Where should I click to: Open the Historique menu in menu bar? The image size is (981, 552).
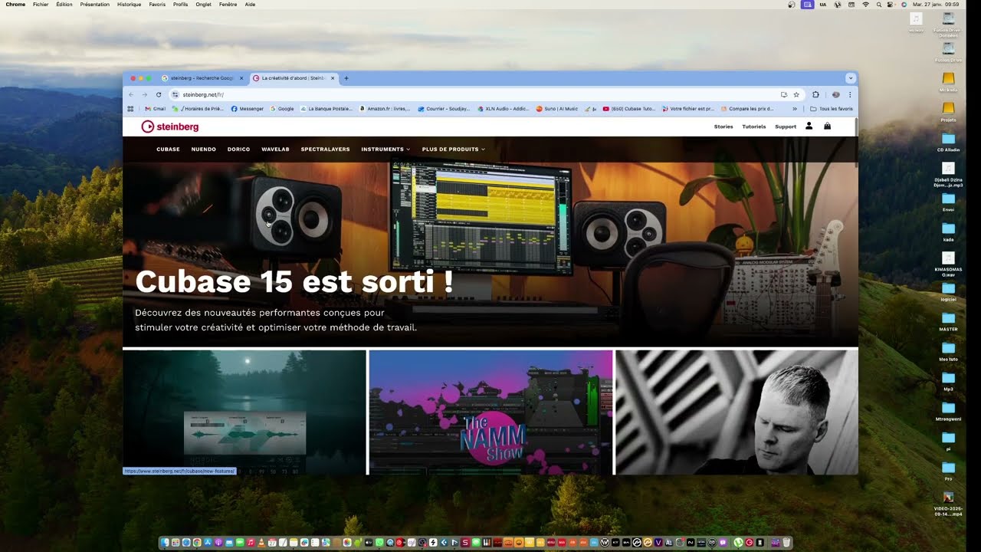pyautogui.click(x=129, y=5)
